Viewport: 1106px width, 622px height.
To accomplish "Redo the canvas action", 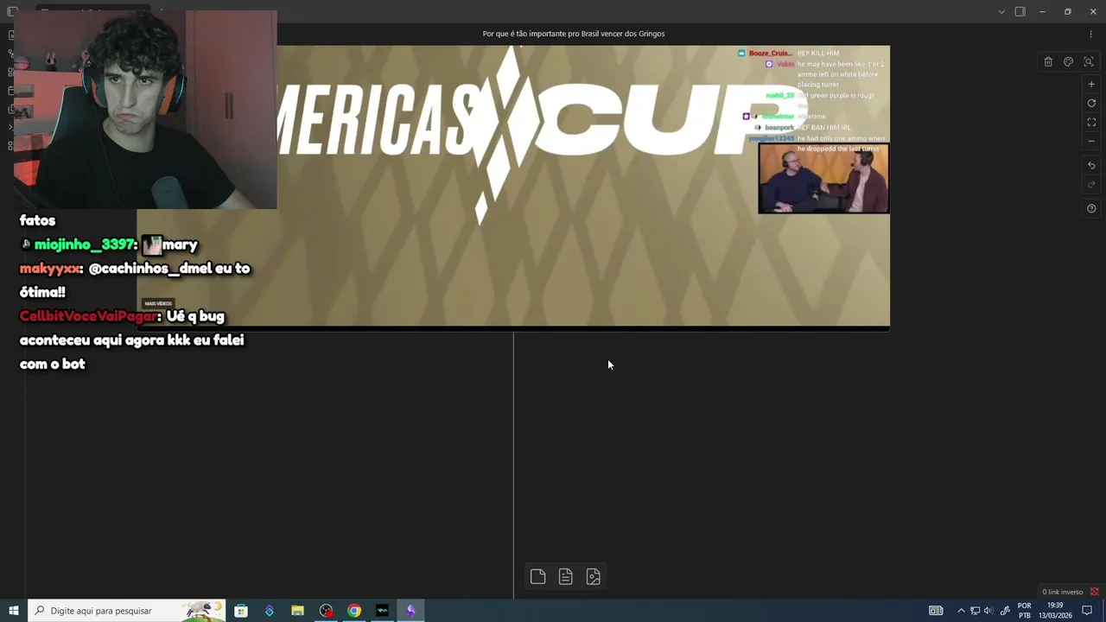I will (x=1091, y=184).
